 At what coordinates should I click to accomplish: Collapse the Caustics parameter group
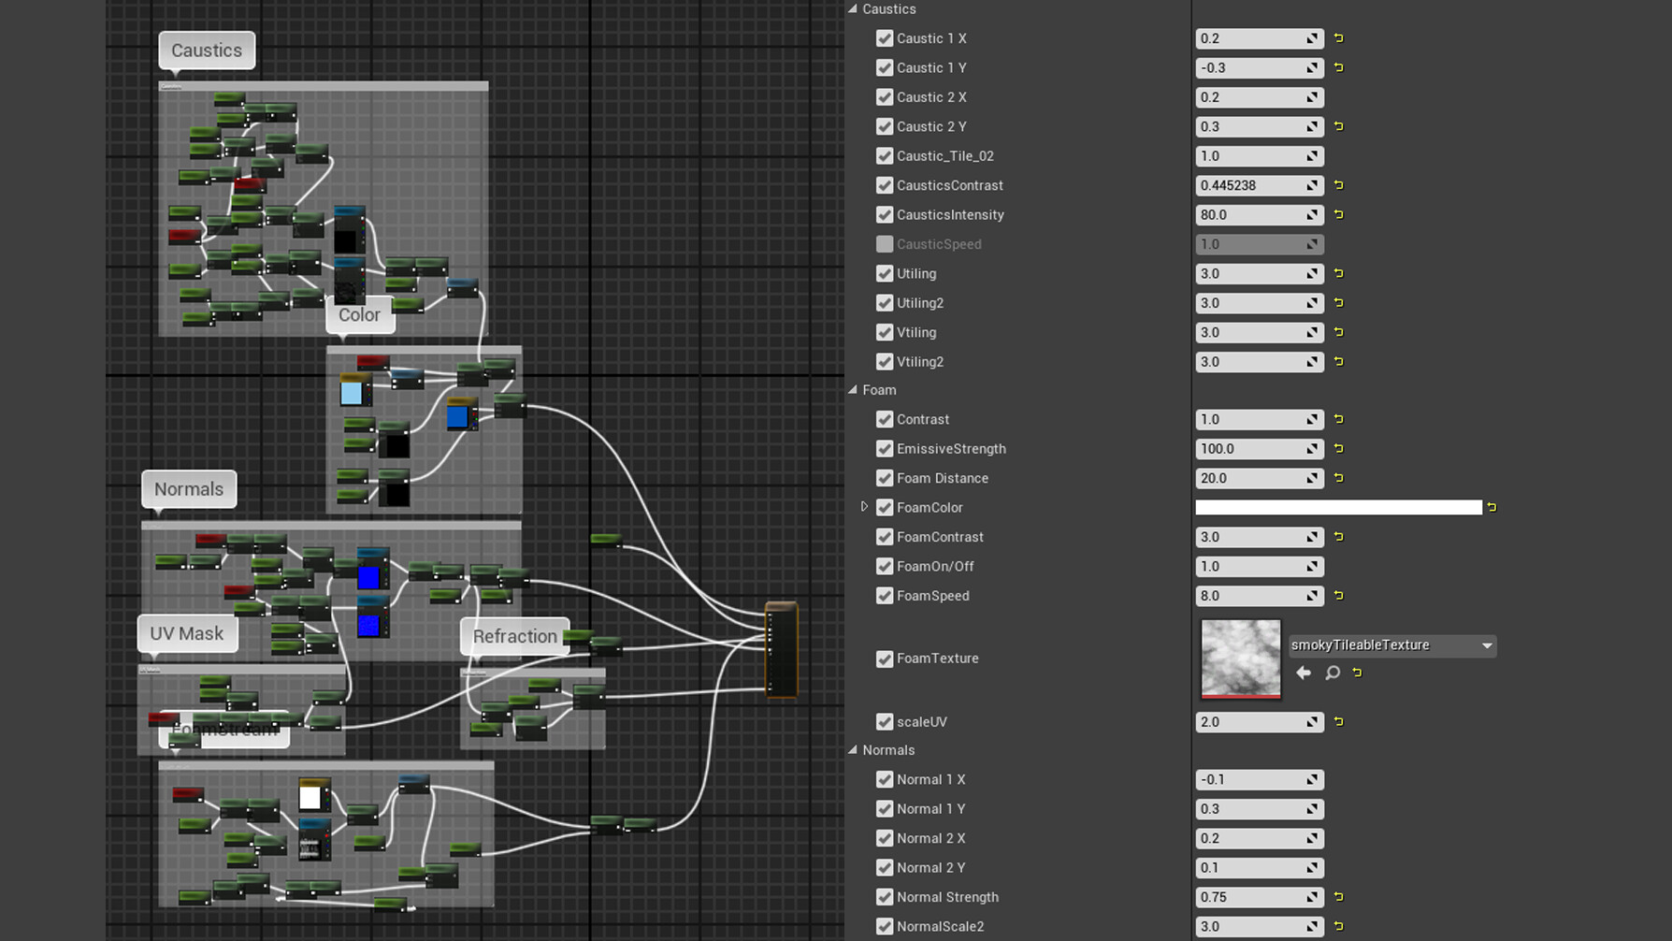pyautogui.click(x=853, y=9)
